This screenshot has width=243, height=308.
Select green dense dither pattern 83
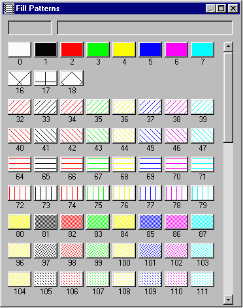pyautogui.click(x=98, y=222)
